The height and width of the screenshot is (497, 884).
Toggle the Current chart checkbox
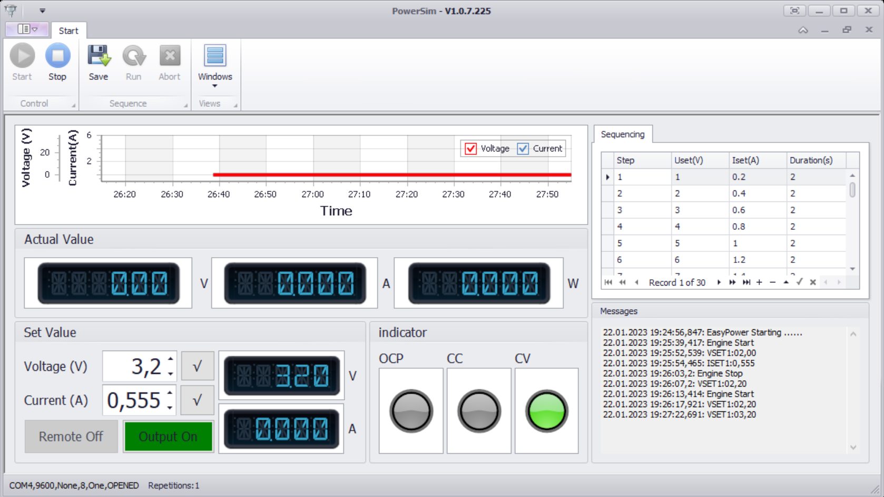point(523,149)
